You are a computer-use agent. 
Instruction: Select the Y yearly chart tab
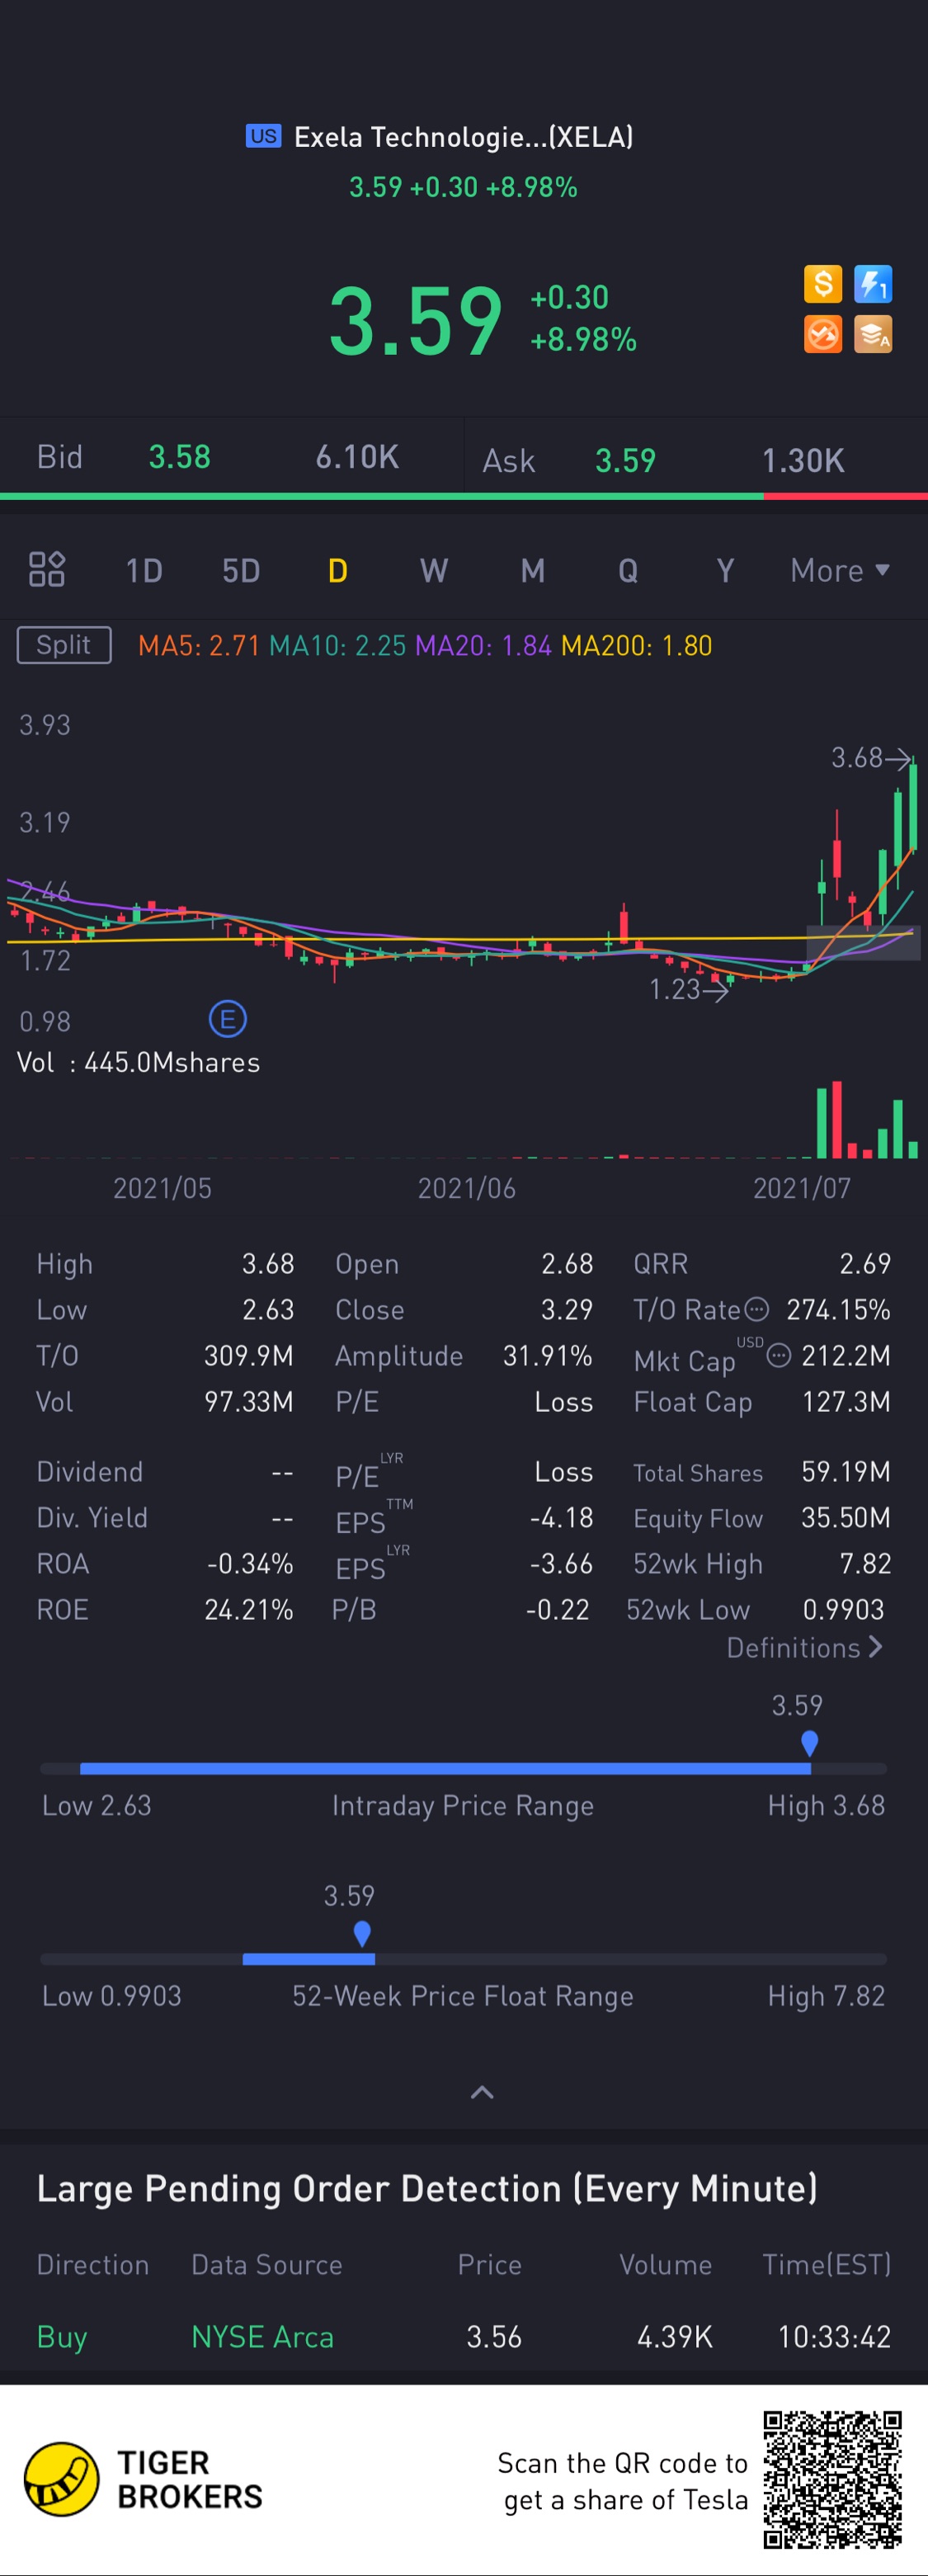[x=725, y=570]
